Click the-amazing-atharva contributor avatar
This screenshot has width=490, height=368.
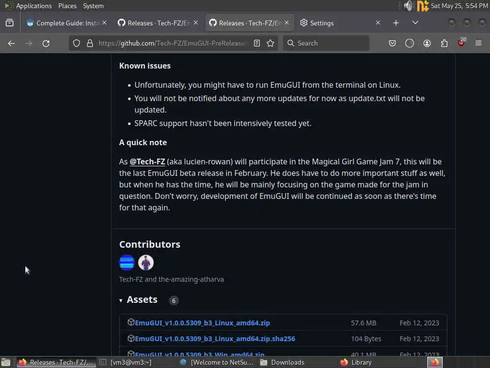tap(146, 262)
